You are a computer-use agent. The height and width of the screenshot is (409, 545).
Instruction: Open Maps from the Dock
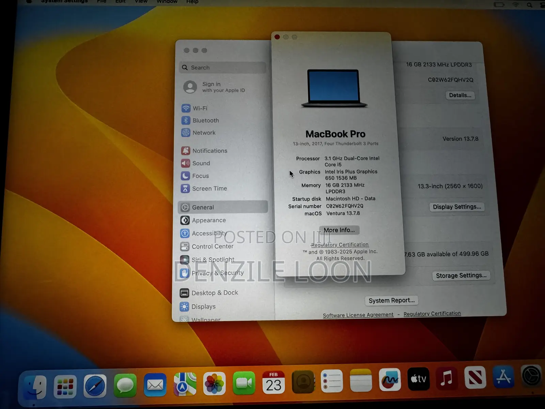185,384
